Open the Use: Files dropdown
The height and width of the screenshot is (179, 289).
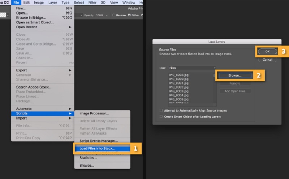pos(192,68)
